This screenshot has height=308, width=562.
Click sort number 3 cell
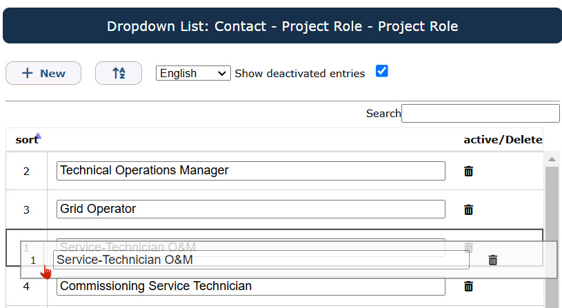26,209
